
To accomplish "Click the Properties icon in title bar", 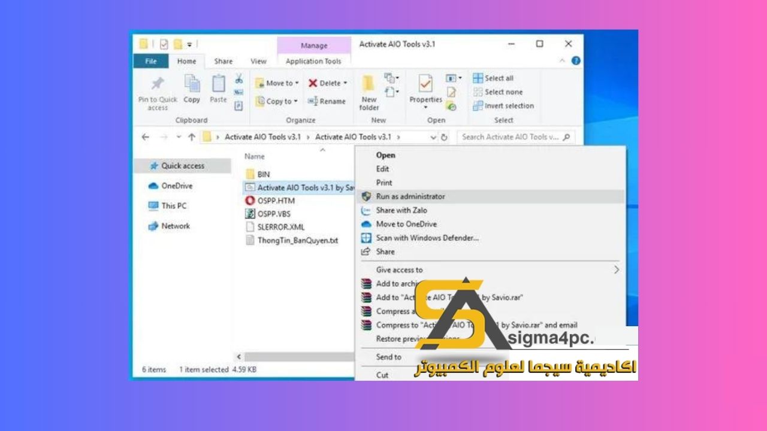I will pyautogui.click(x=164, y=44).
